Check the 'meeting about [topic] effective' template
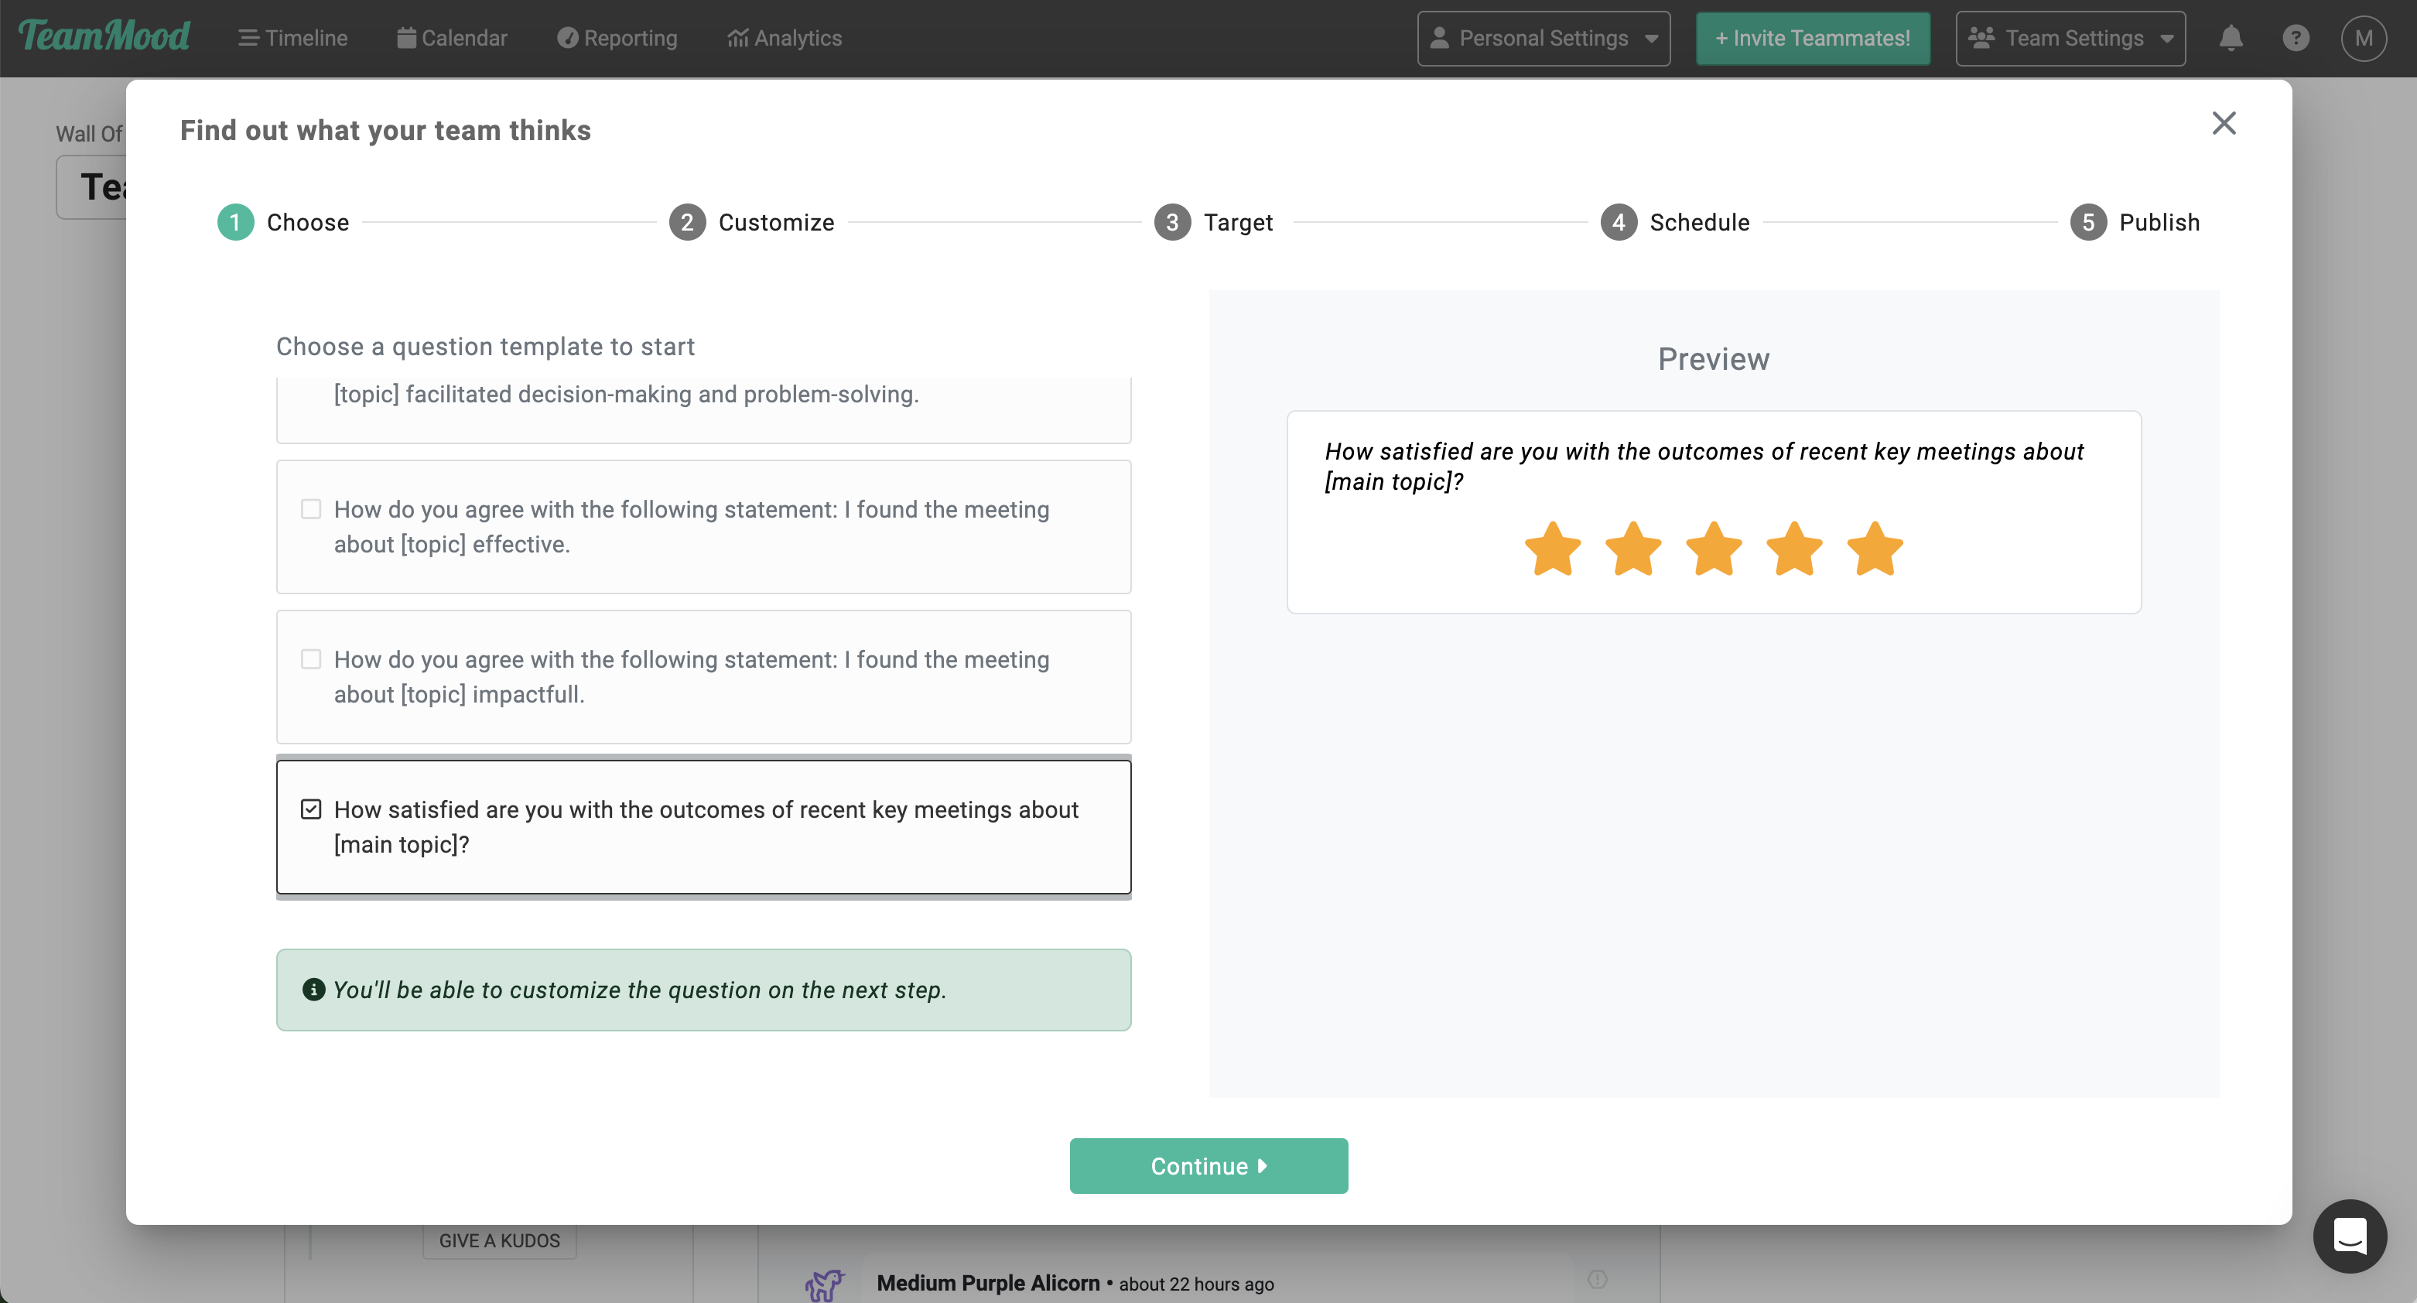The width and height of the screenshot is (2417, 1303). coord(310,509)
